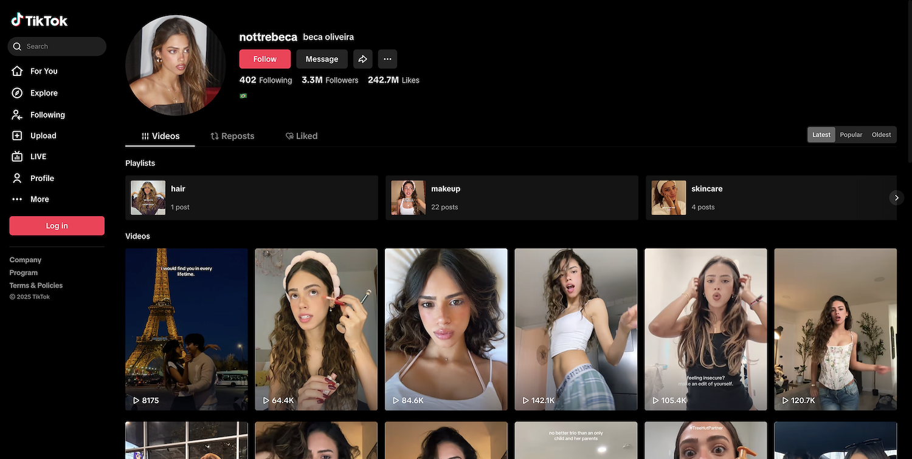Click the play icon beside 84.6K

(x=396, y=401)
